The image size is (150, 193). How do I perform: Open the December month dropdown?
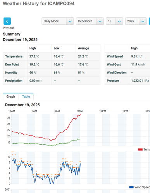[90, 21]
